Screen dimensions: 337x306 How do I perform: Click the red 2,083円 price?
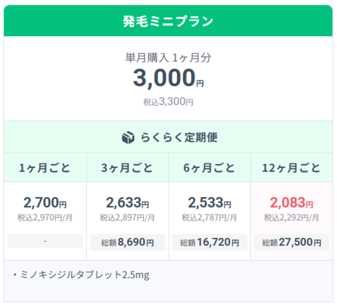click(x=292, y=202)
